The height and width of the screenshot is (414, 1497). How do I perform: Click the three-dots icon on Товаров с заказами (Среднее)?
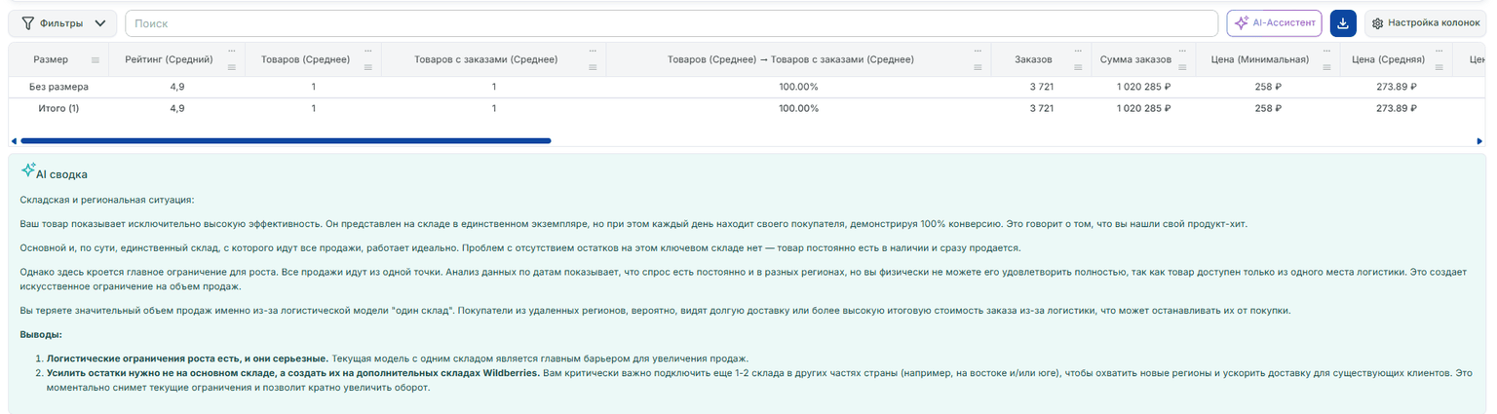coord(593,51)
